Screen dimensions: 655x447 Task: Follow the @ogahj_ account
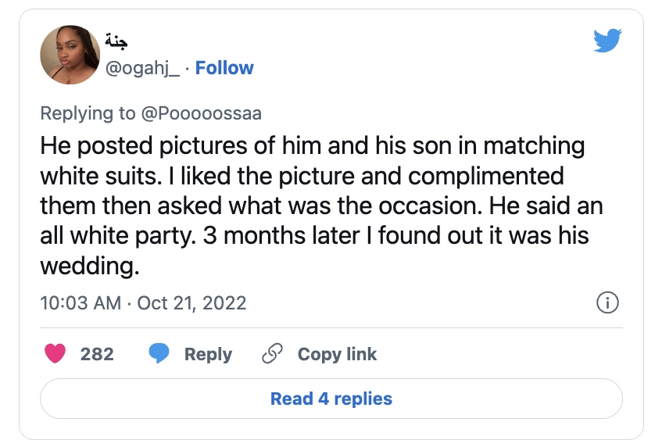tap(224, 68)
